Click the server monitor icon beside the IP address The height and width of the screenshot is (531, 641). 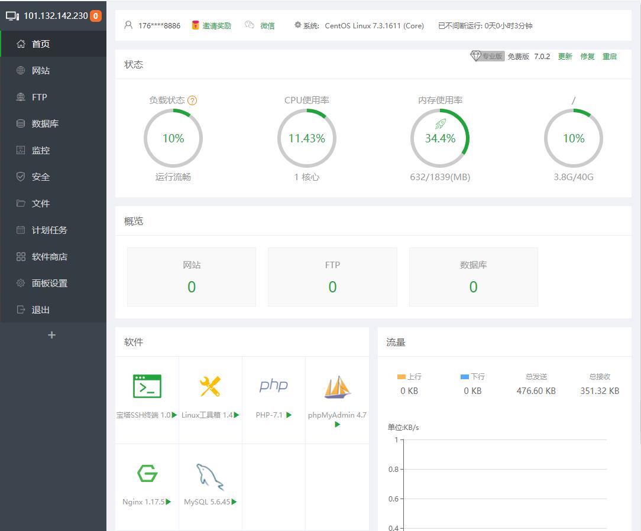pyautogui.click(x=12, y=16)
